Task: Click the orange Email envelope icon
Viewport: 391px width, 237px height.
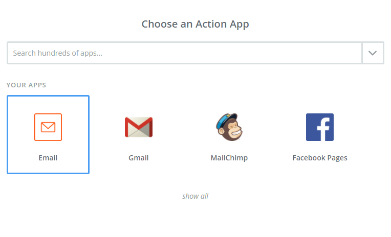Action: point(48,127)
